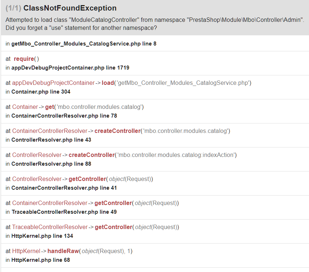Click the HttpKernel class before handleRaw

tap(25, 251)
